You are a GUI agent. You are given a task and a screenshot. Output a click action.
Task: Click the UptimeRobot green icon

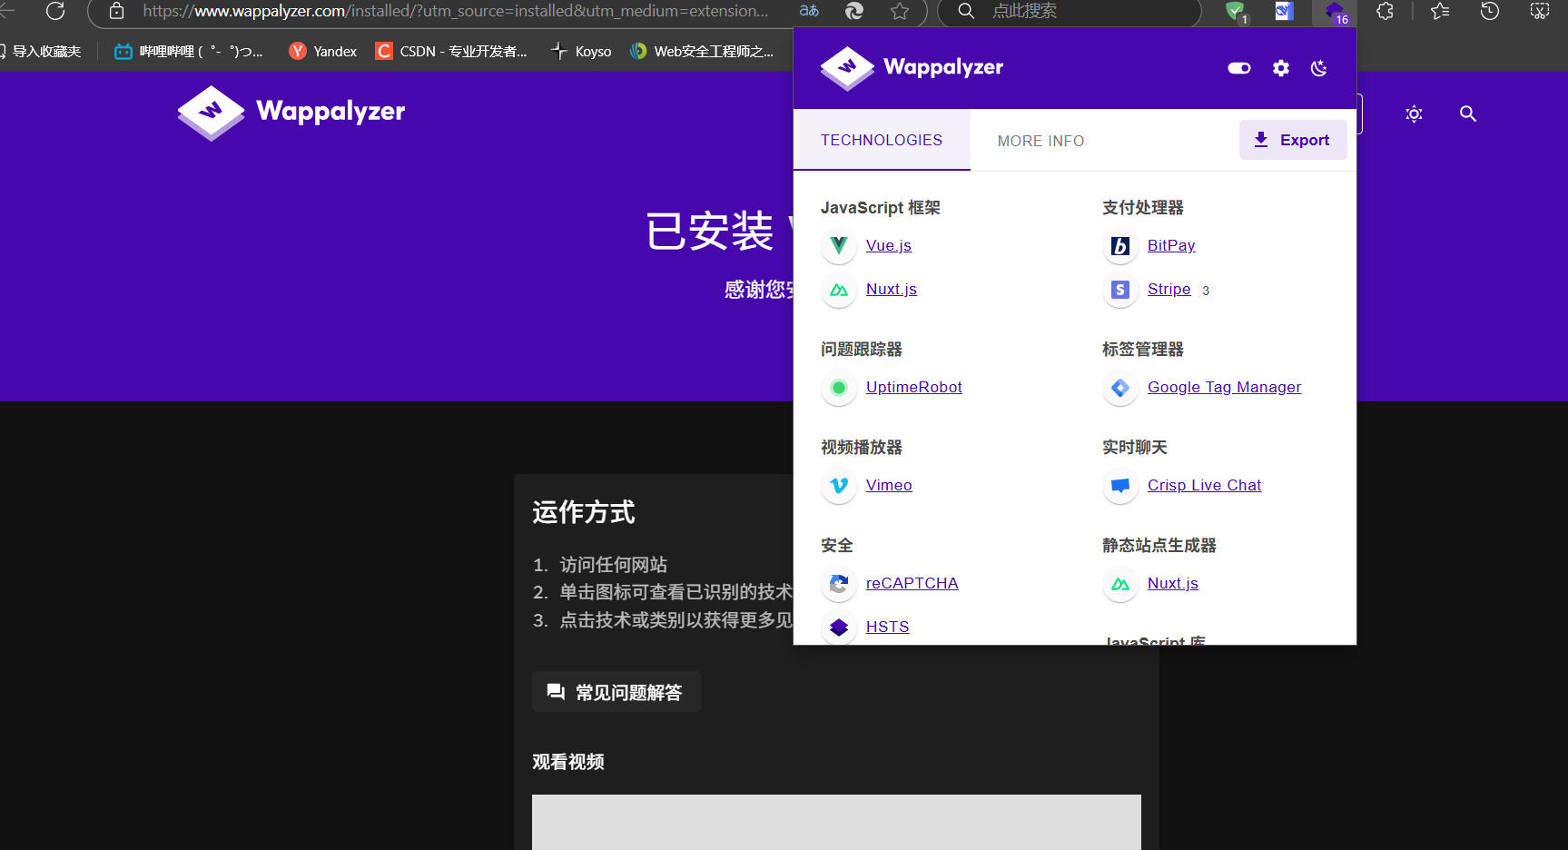click(839, 388)
